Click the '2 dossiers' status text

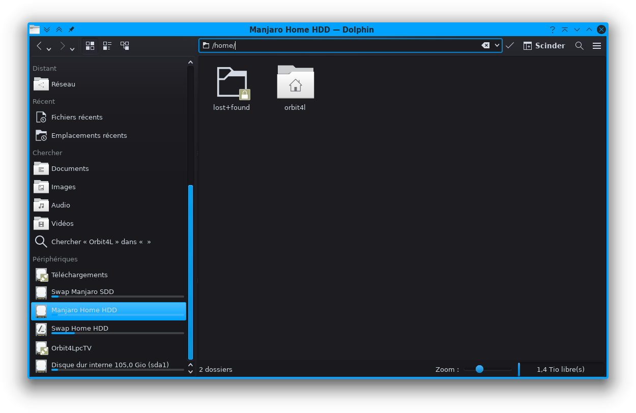[x=216, y=369]
